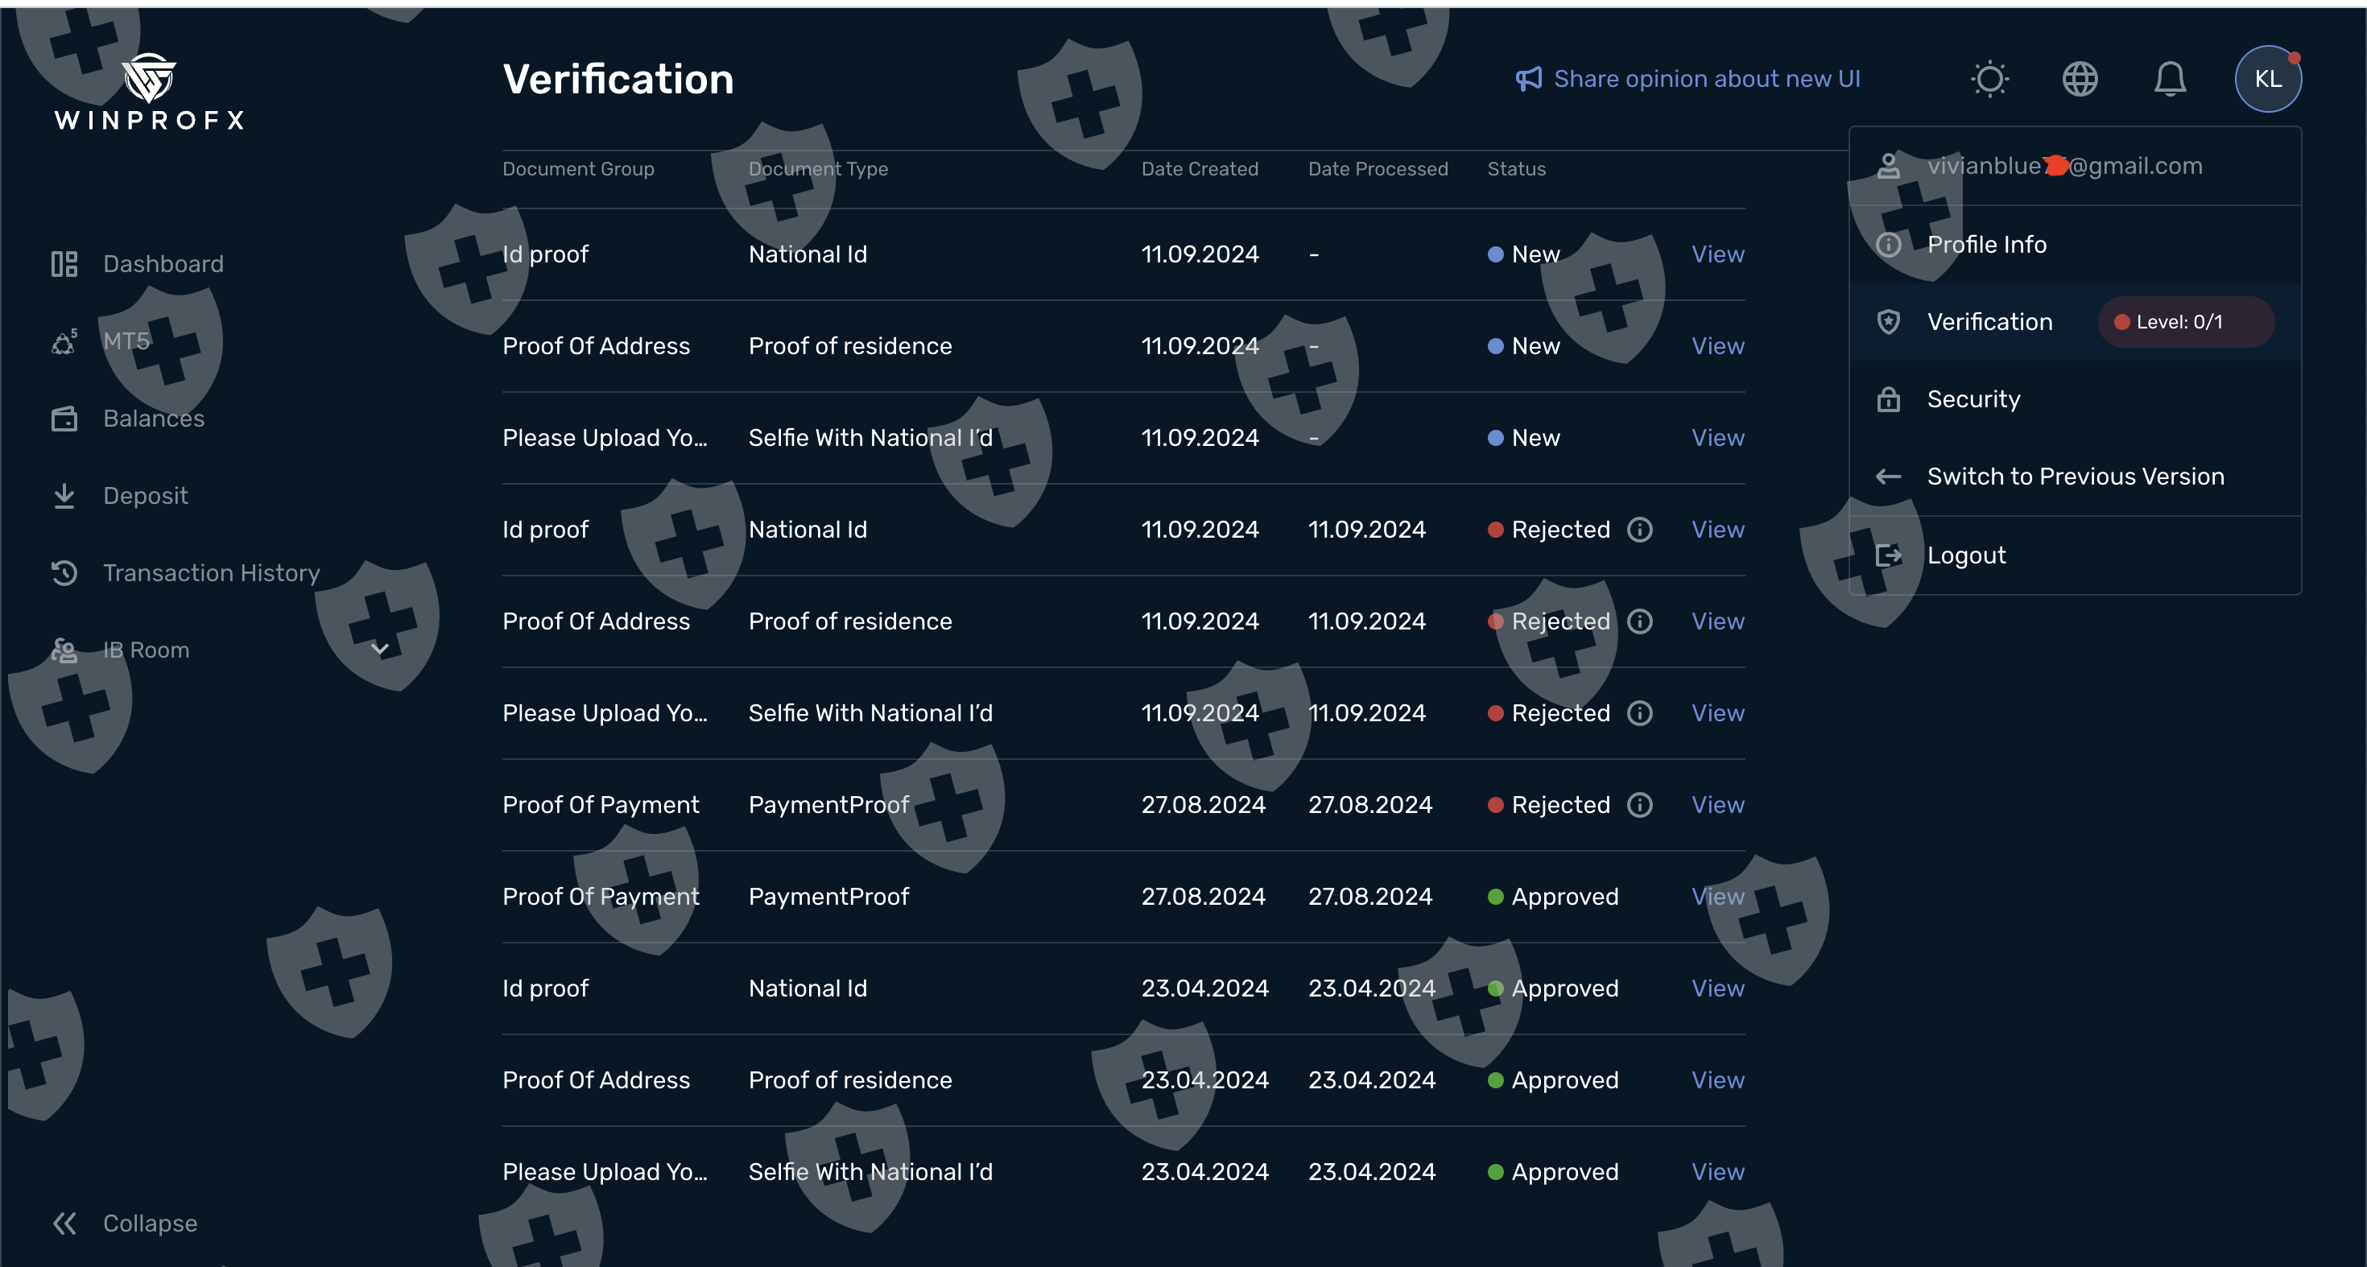This screenshot has width=2367, height=1267.
Task: Click the WinproFX logo
Action: [x=149, y=92]
